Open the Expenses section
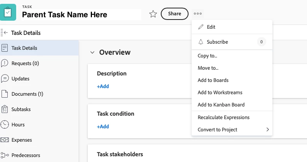The image size is (307, 162). point(22,140)
